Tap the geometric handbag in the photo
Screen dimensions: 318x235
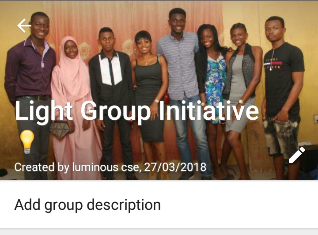[60, 130]
